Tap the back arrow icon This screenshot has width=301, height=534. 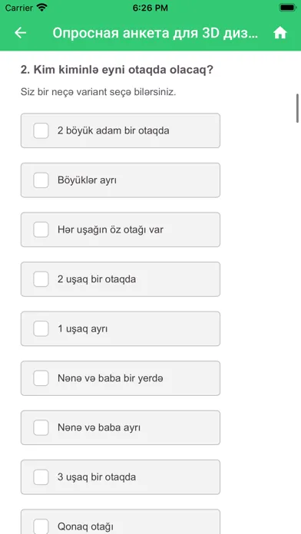point(21,33)
